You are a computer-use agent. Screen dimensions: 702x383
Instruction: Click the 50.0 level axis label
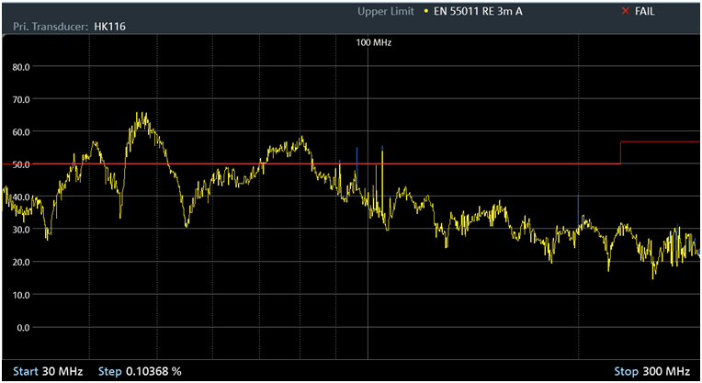[21, 164]
